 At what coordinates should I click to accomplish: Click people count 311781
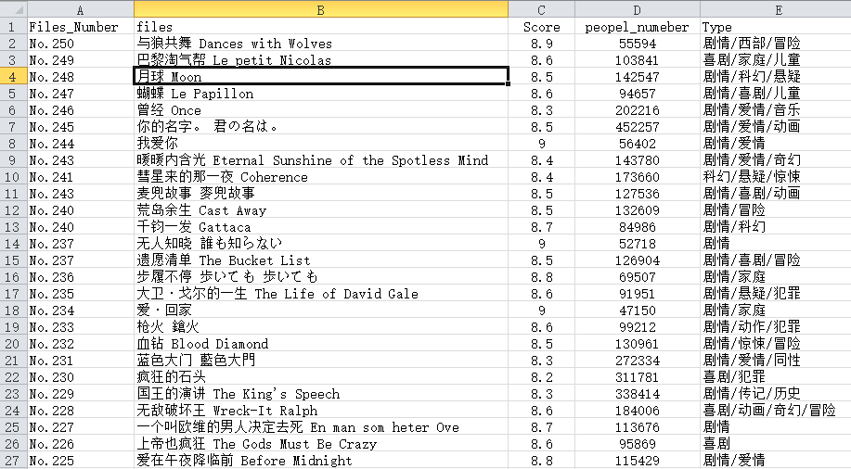(638, 377)
